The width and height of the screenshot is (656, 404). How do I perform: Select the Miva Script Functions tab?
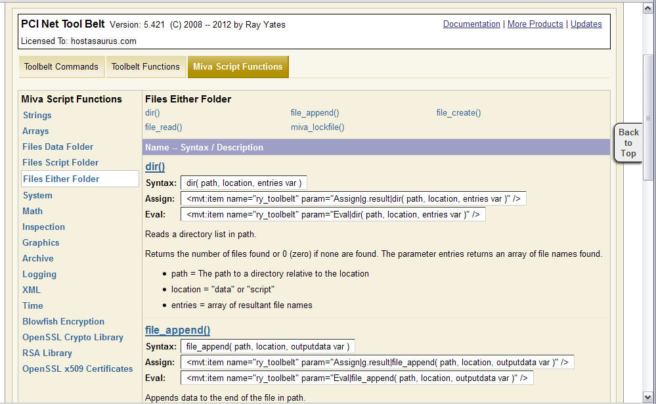[238, 66]
